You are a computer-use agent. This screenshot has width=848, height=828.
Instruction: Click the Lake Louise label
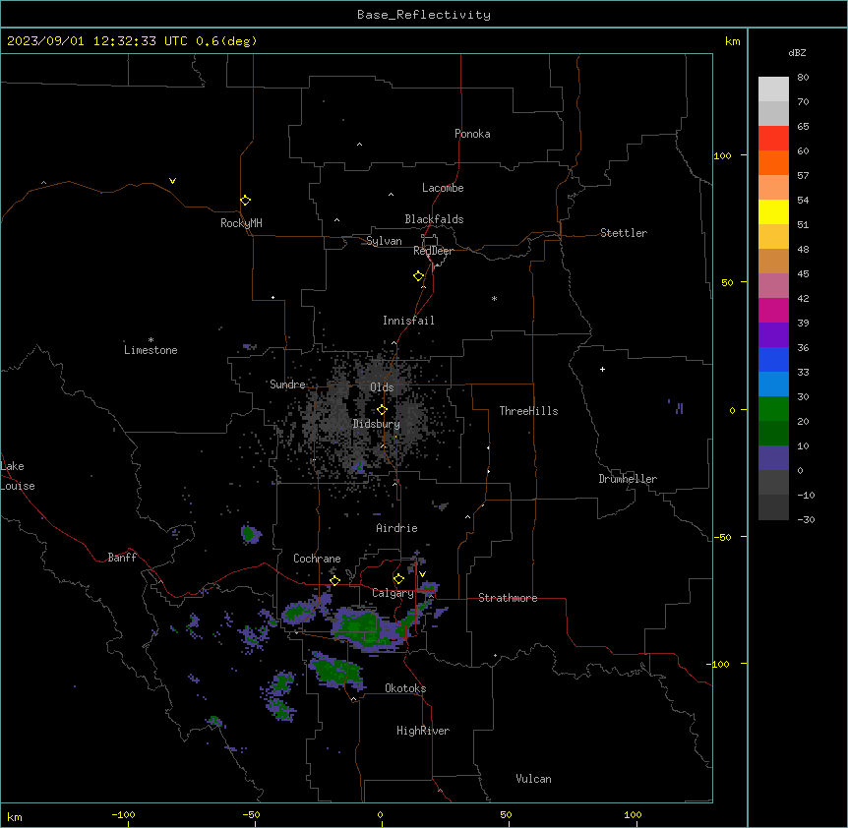click(18, 476)
